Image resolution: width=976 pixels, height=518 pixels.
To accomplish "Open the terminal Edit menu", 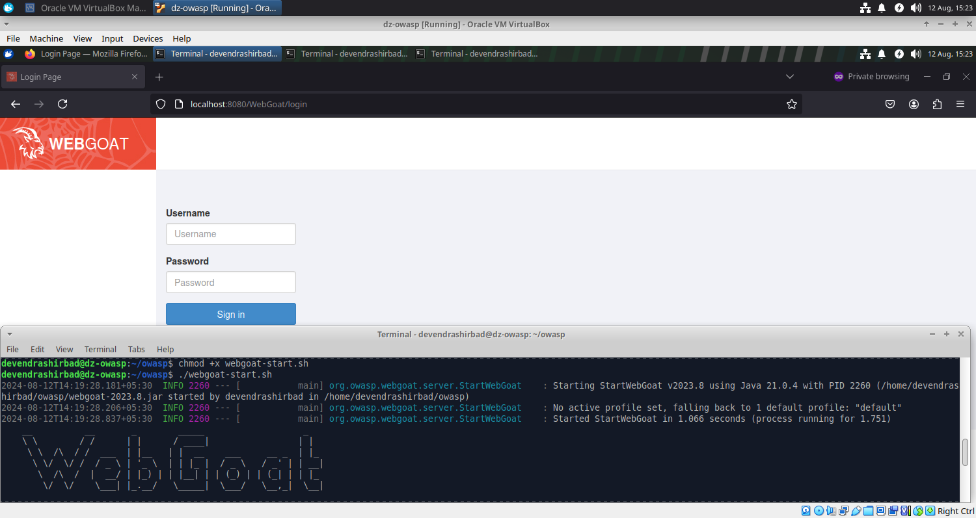I will pos(38,349).
